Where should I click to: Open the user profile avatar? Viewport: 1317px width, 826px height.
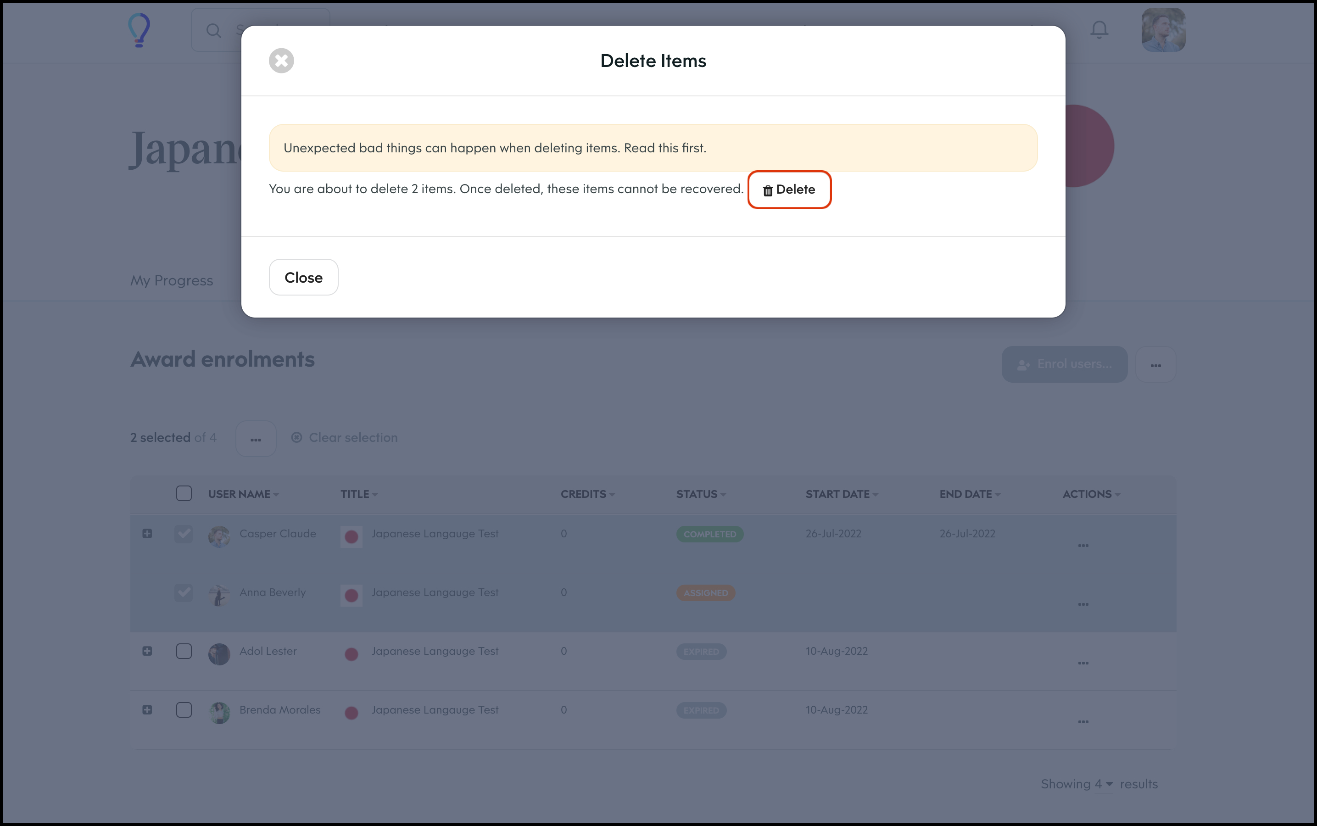click(1163, 30)
